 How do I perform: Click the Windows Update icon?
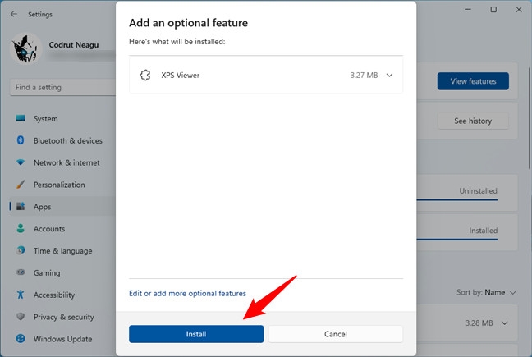click(x=21, y=339)
